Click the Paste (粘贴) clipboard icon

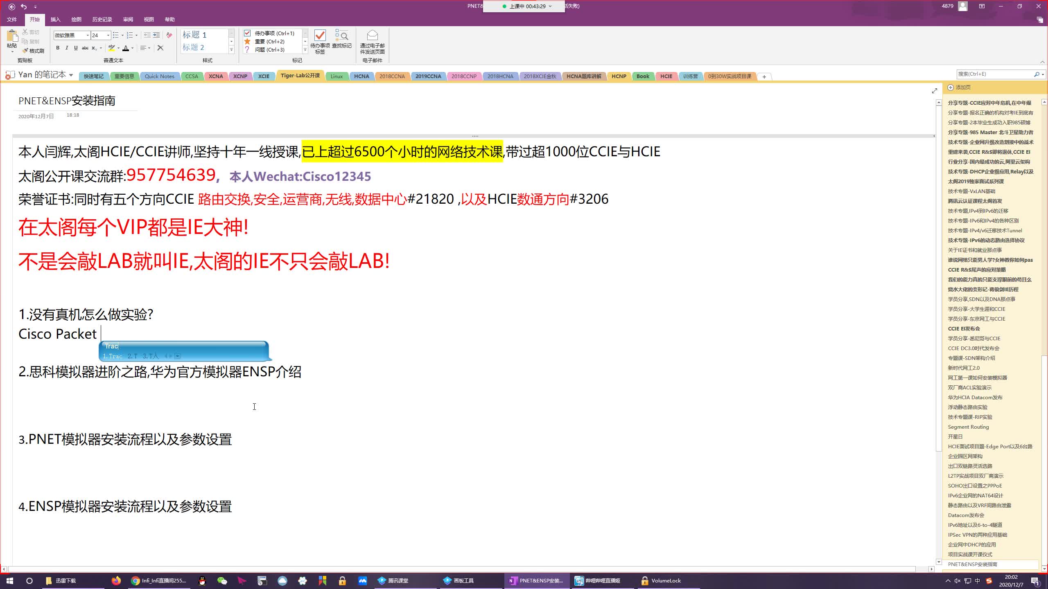coord(12,36)
